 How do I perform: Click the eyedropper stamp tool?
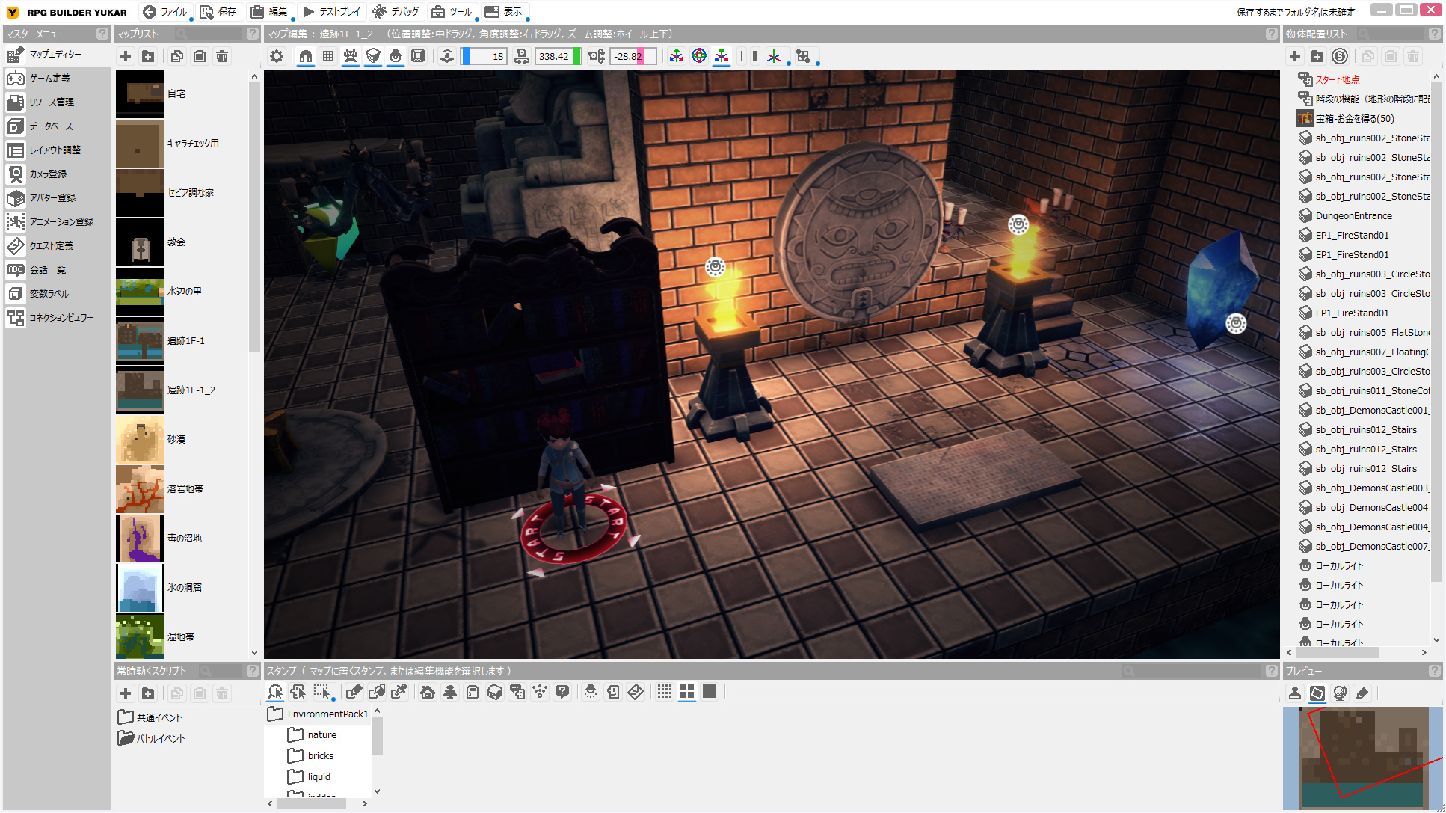[399, 692]
